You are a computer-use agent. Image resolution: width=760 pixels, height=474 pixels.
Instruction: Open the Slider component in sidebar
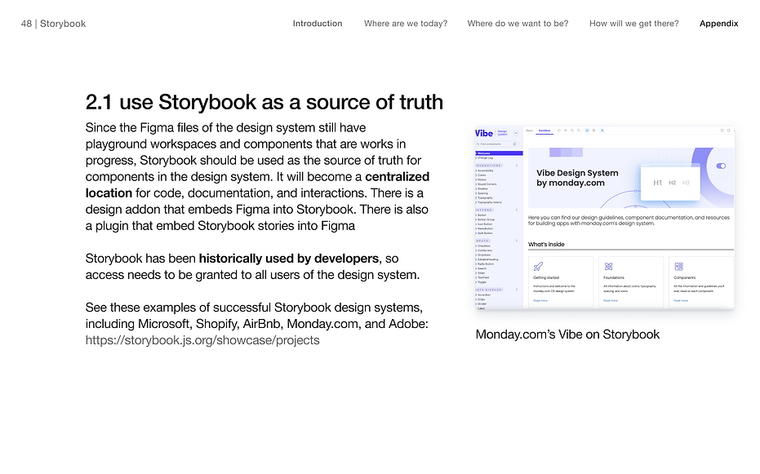[482, 273]
